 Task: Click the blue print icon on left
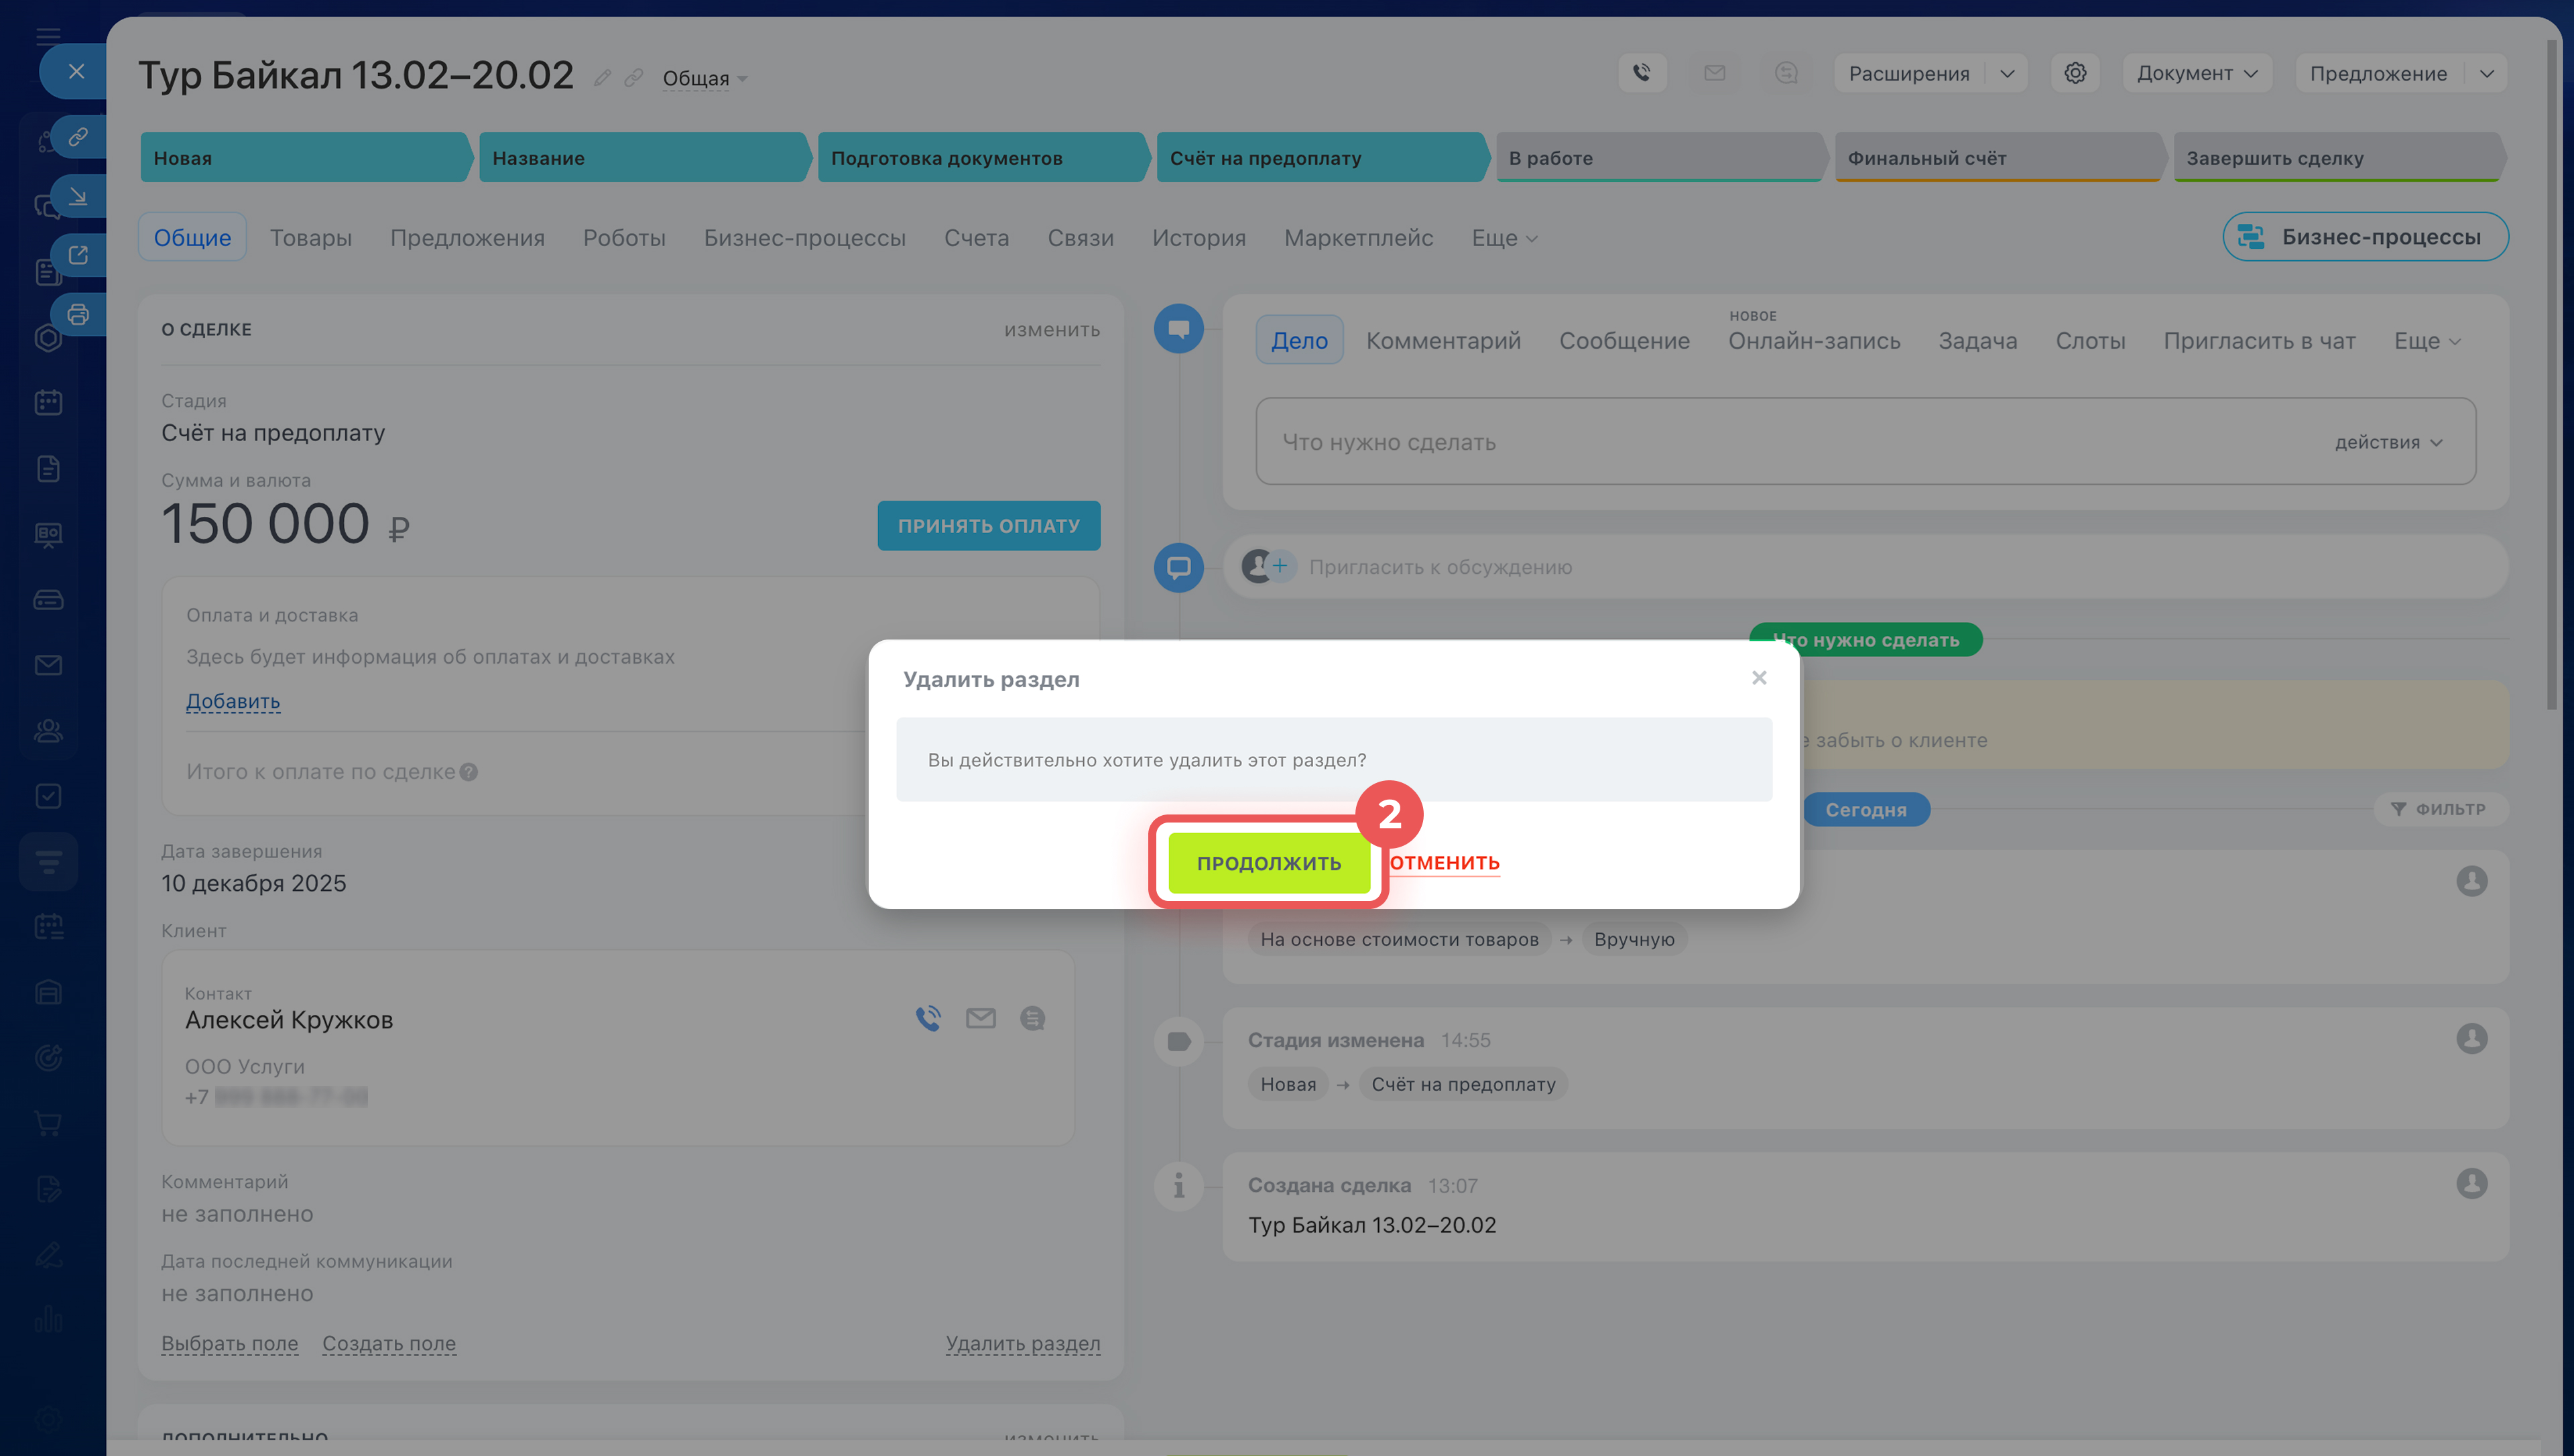coord(78,315)
